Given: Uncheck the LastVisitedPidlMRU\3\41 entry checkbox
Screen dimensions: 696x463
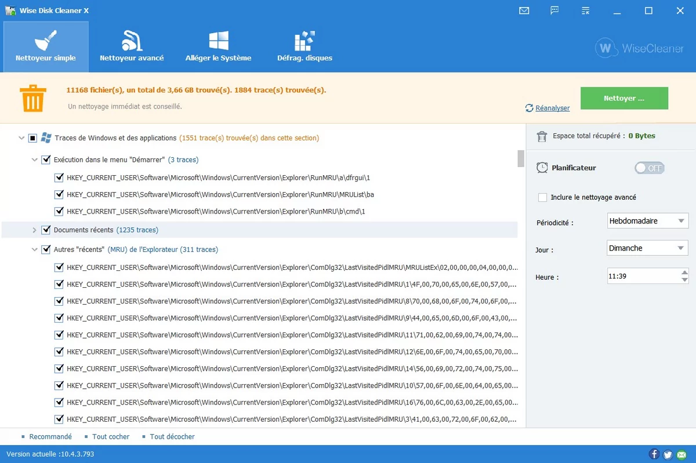Looking at the screenshot, I should point(59,419).
